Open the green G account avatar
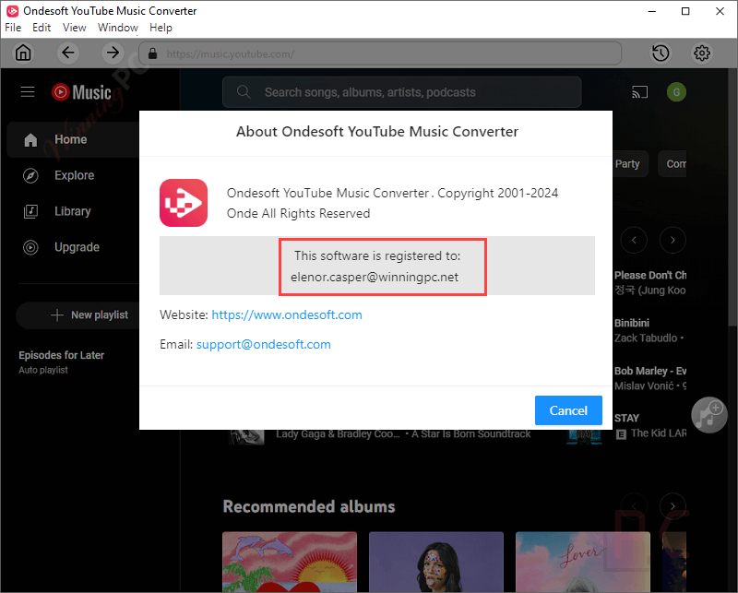 pyautogui.click(x=676, y=92)
